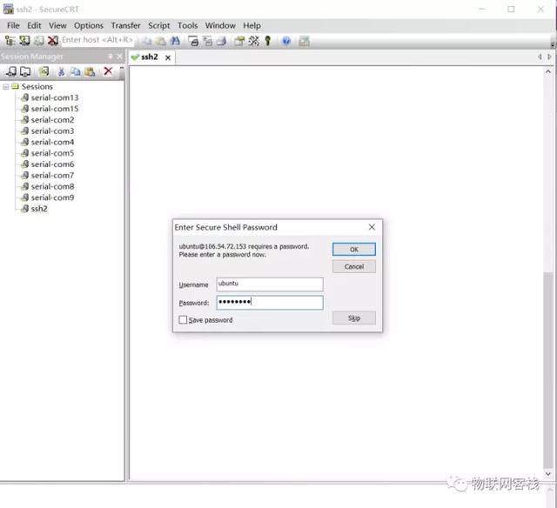
Task: Select serial-com13 session
Action: (50, 97)
